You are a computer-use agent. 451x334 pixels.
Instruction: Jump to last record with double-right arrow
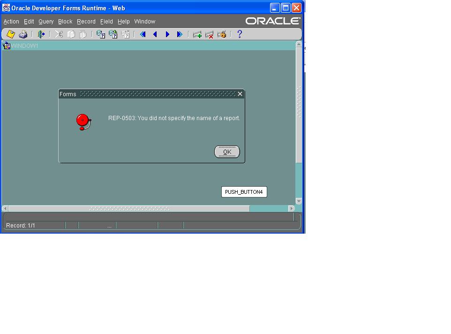pos(180,34)
